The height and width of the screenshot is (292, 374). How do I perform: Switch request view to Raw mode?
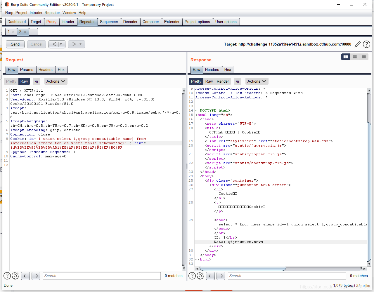[24, 81]
